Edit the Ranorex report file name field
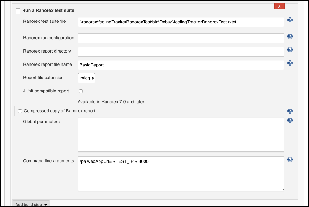This screenshot has width=309, height=207. pos(181,65)
